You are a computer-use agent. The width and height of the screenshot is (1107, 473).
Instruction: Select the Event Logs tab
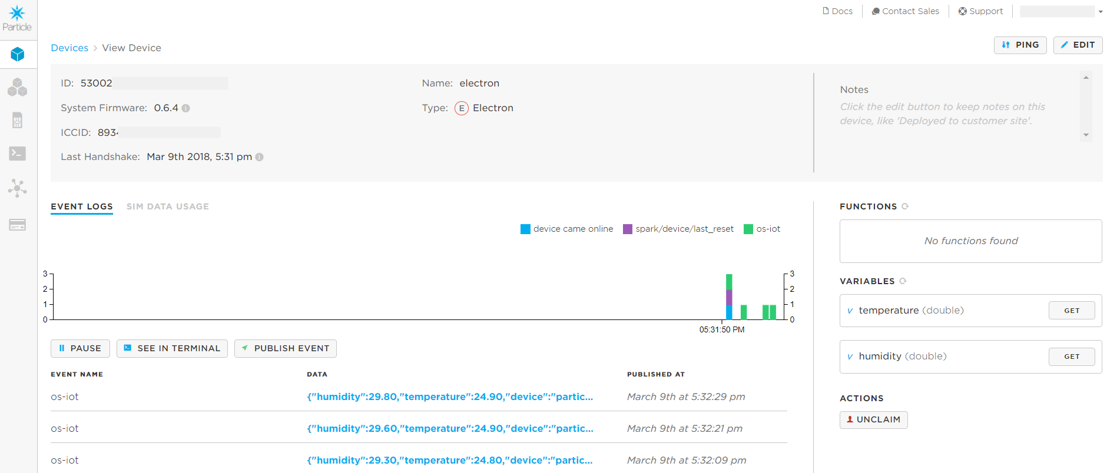pyautogui.click(x=82, y=206)
